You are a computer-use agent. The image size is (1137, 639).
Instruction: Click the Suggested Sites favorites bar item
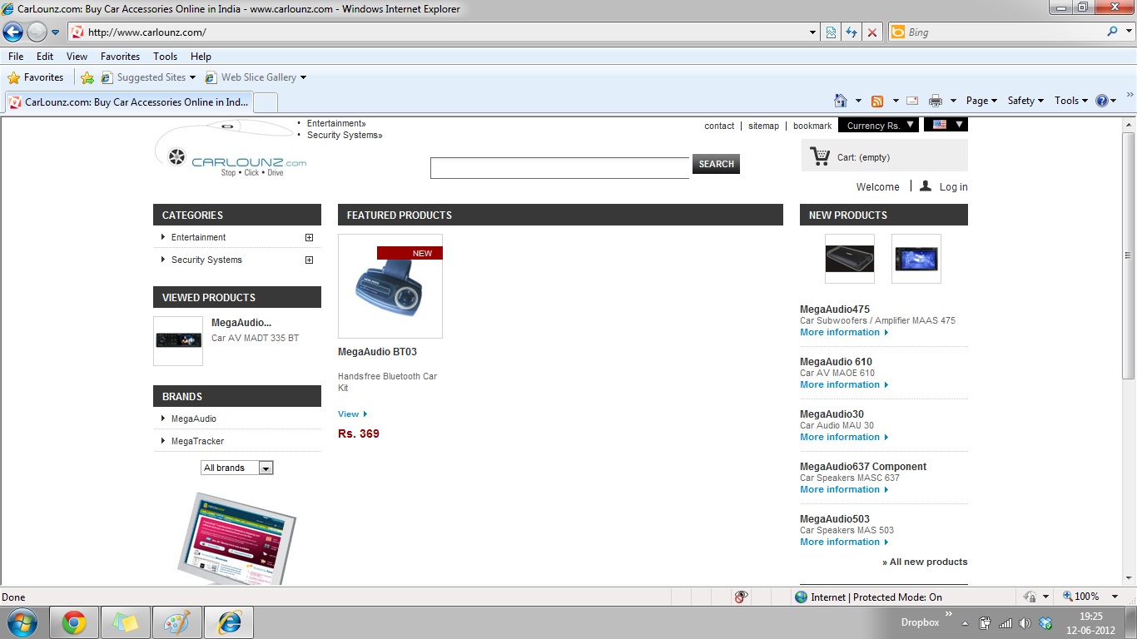coord(148,77)
